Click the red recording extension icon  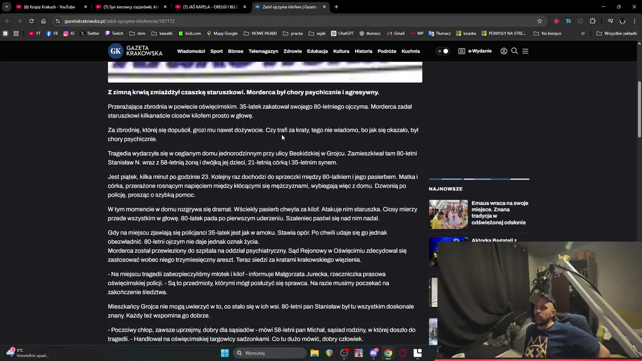556,21
